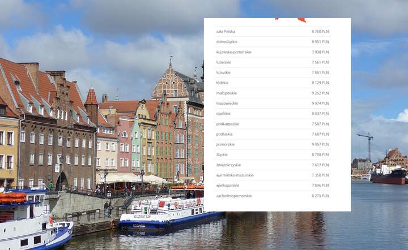The height and width of the screenshot is (250, 408).
Task: Choose the 'lubuskie' row in the table
Action: [223, 72]
